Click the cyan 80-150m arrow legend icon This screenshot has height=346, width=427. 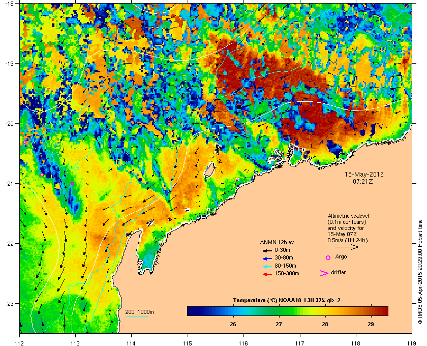[267, 266]
